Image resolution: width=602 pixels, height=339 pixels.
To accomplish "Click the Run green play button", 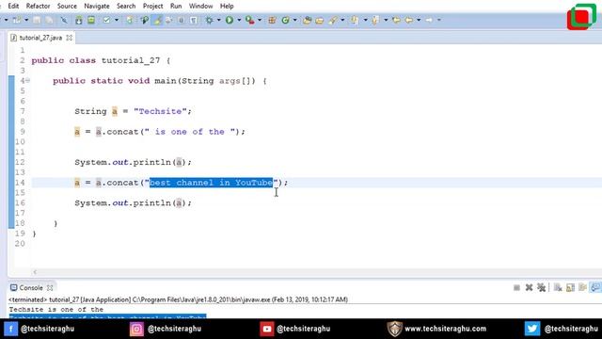I will [230, 20].
